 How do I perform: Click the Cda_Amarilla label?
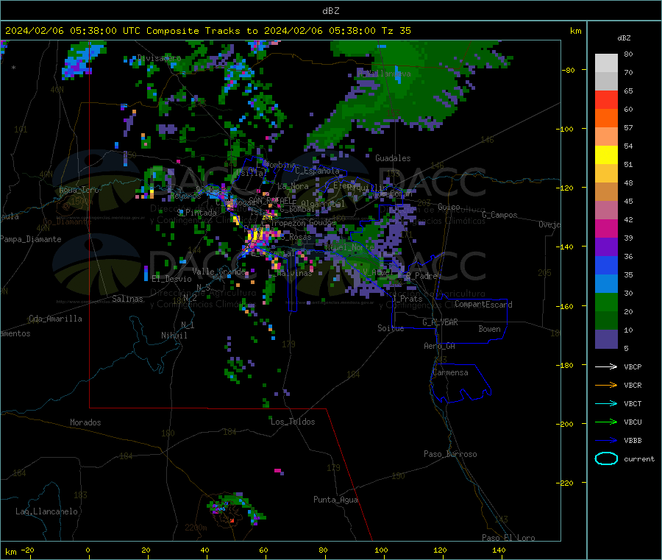55,319
